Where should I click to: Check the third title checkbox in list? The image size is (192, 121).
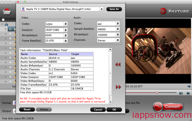point(11,39)
